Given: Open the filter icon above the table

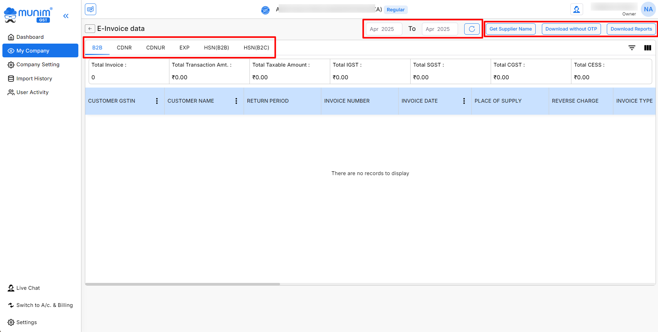Looking at the screenshot, I should coord(632,48).
